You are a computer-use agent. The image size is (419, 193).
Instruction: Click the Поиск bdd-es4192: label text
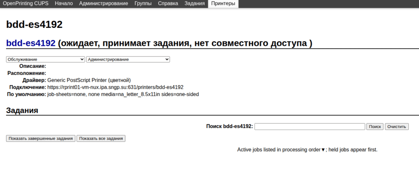(x=230, y=126)
